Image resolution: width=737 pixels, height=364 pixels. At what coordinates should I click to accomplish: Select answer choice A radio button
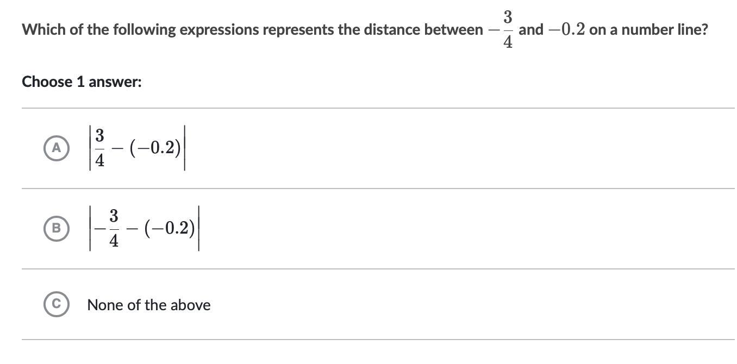click(57, 148)
